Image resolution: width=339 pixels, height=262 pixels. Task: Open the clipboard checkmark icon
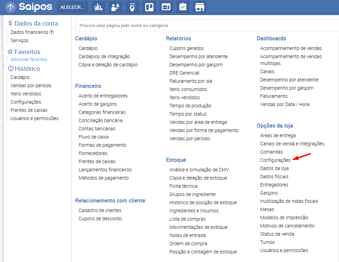click(183, 7)
